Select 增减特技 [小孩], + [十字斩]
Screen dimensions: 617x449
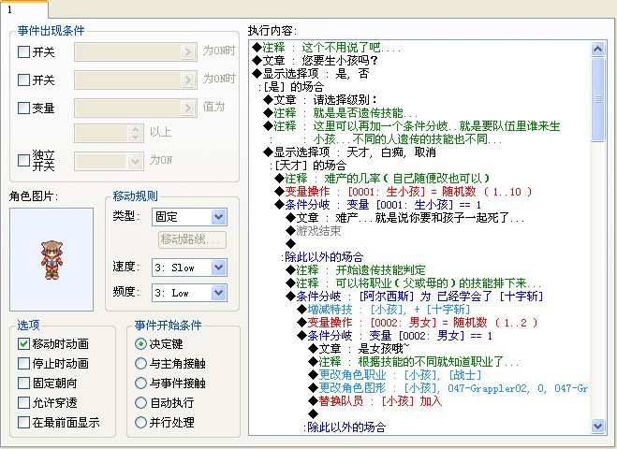point(384,310)
